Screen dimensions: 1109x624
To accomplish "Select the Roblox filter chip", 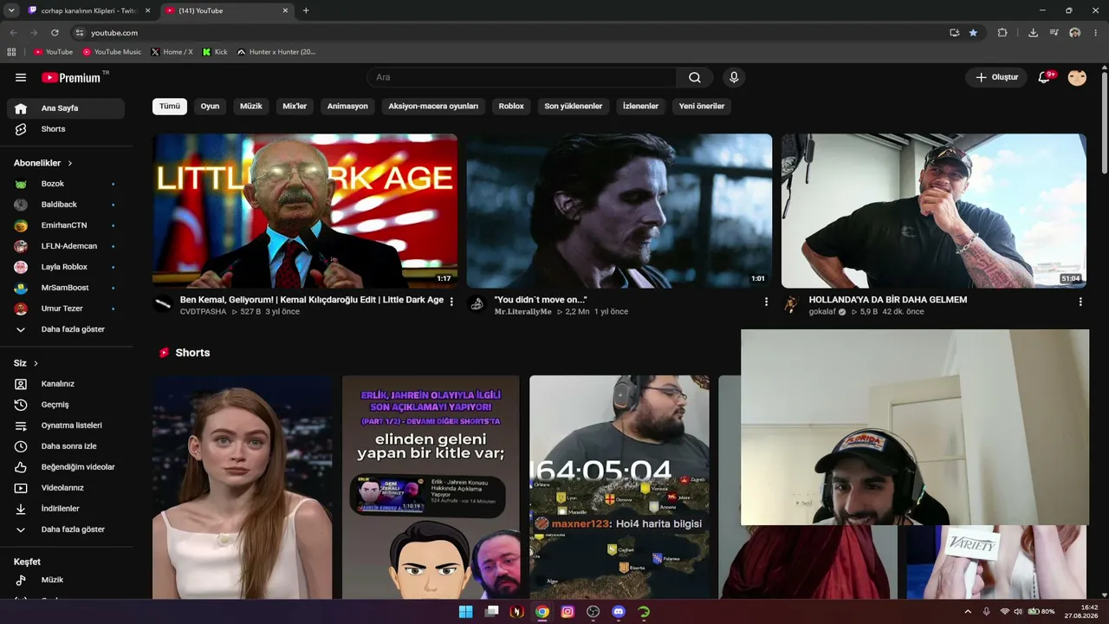I will (x=511, y=106).
